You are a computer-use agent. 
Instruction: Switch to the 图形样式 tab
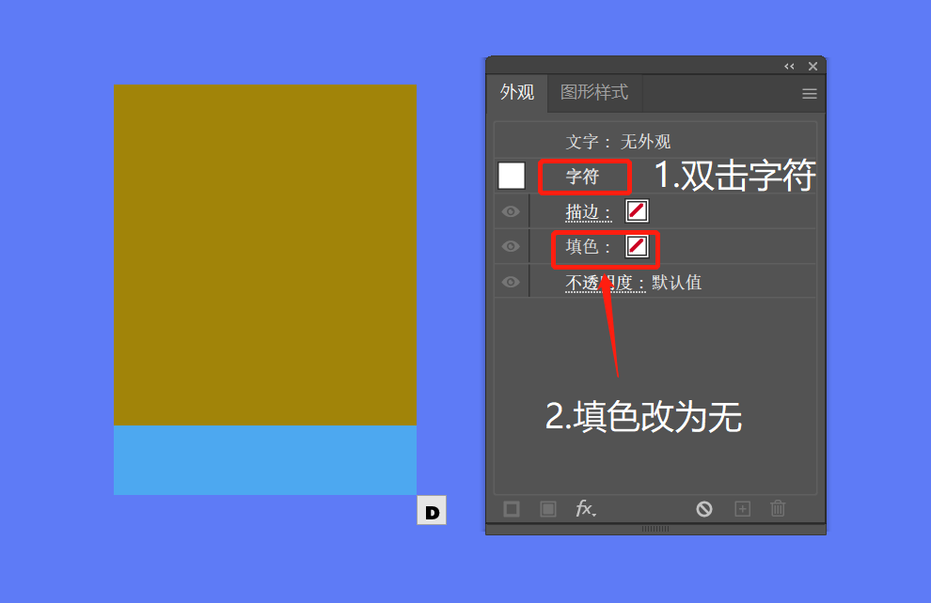click(594, 92)
